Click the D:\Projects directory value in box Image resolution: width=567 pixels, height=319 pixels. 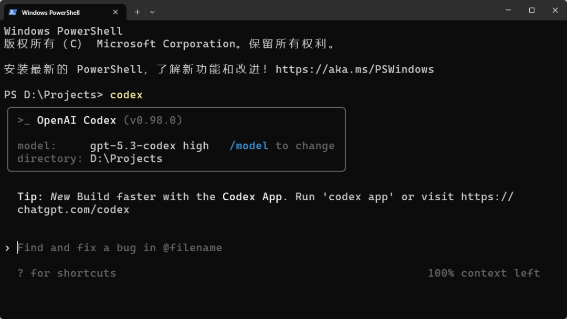pos(126,158)
